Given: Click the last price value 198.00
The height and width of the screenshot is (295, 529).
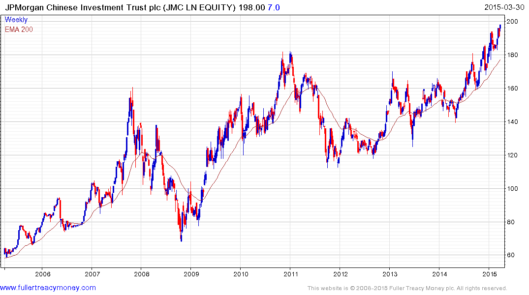Looking at the screenshot, I should point(251,7).
